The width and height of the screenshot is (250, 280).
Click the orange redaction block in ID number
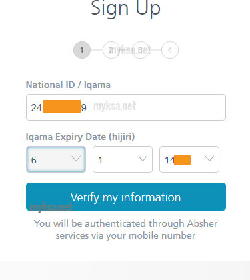click(x=61, y=106)
